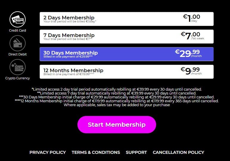Click the "Crypto Currency" text label
The image size is (230, 161).
(18, 78)
